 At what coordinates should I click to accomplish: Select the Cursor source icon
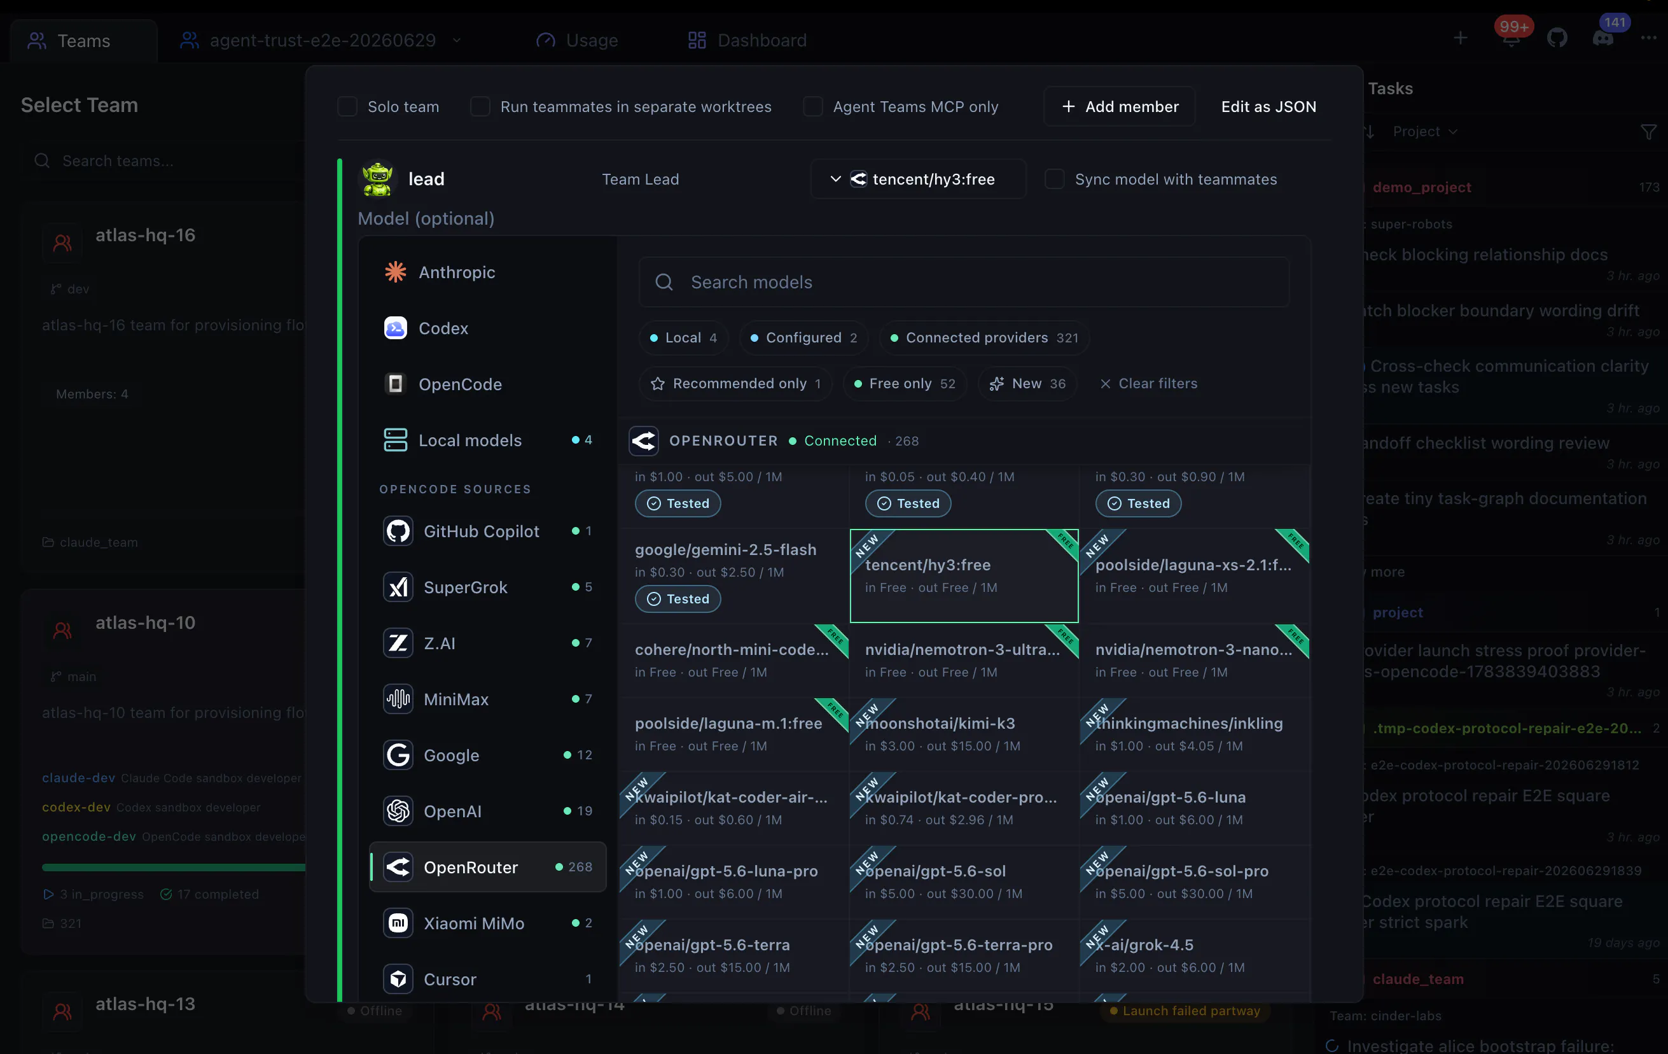click(398, 979)
